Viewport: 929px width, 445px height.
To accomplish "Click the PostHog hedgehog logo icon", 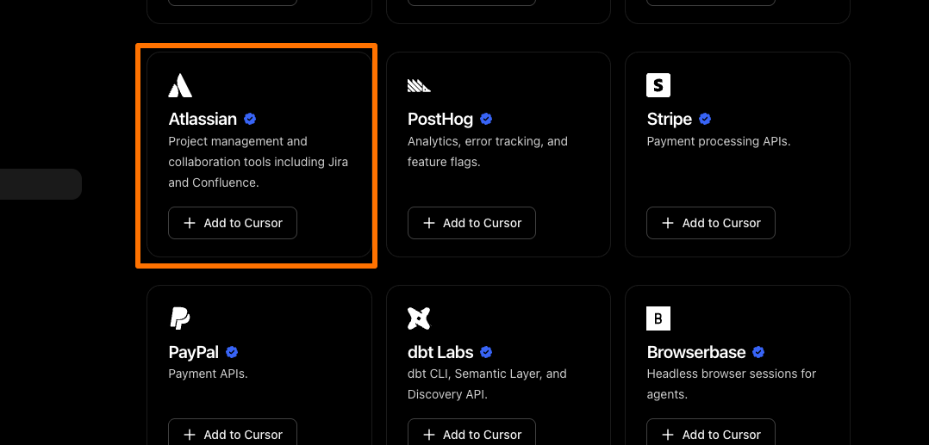I will pos(420,85).
